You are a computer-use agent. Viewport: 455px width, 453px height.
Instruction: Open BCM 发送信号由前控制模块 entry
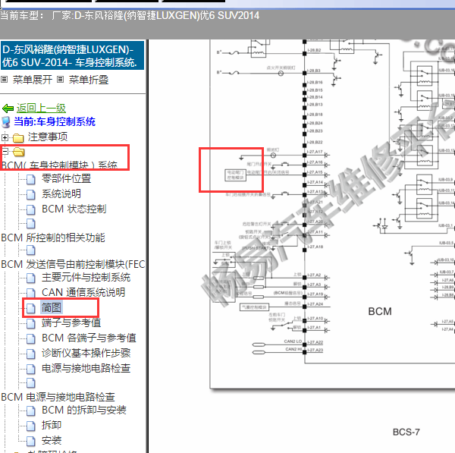coord(73,264)
